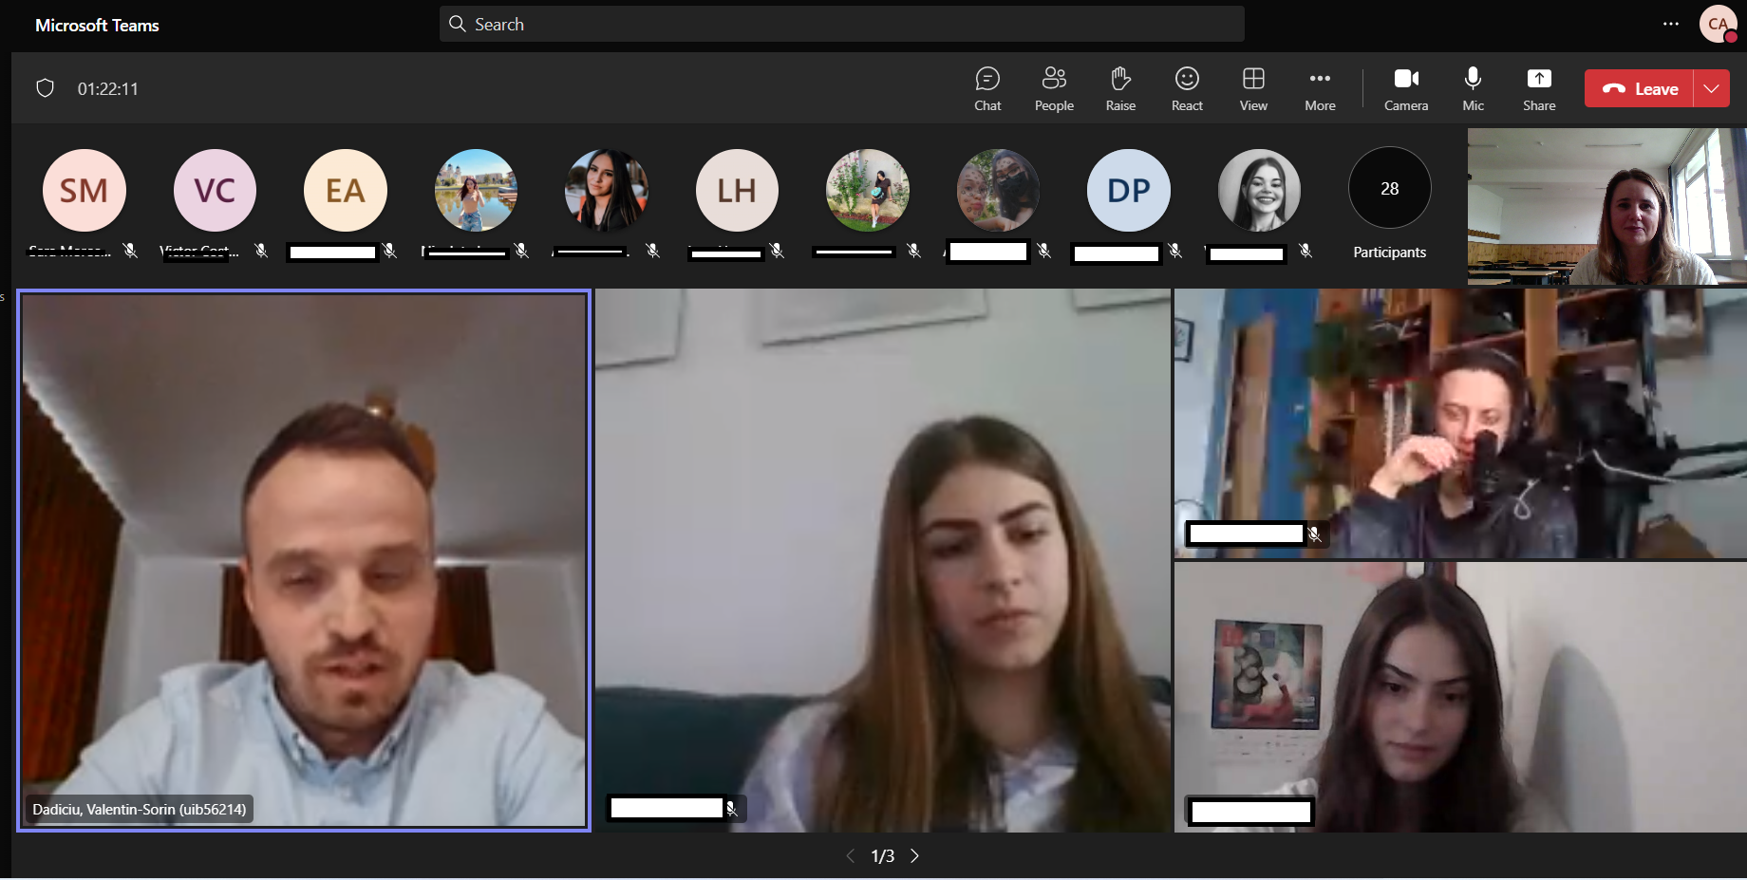Screen dimensions: 1747x880
Task: Toggle the Mic mute state
Action: [1473, 89]
